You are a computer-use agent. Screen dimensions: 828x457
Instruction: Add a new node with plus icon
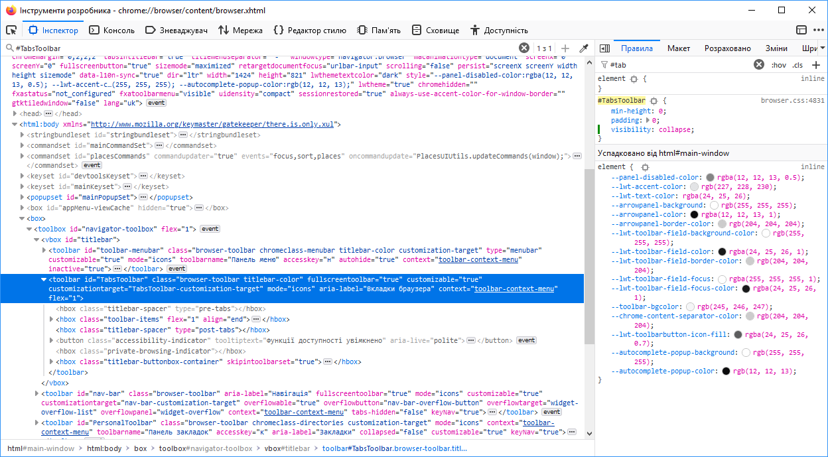[565, 48]
